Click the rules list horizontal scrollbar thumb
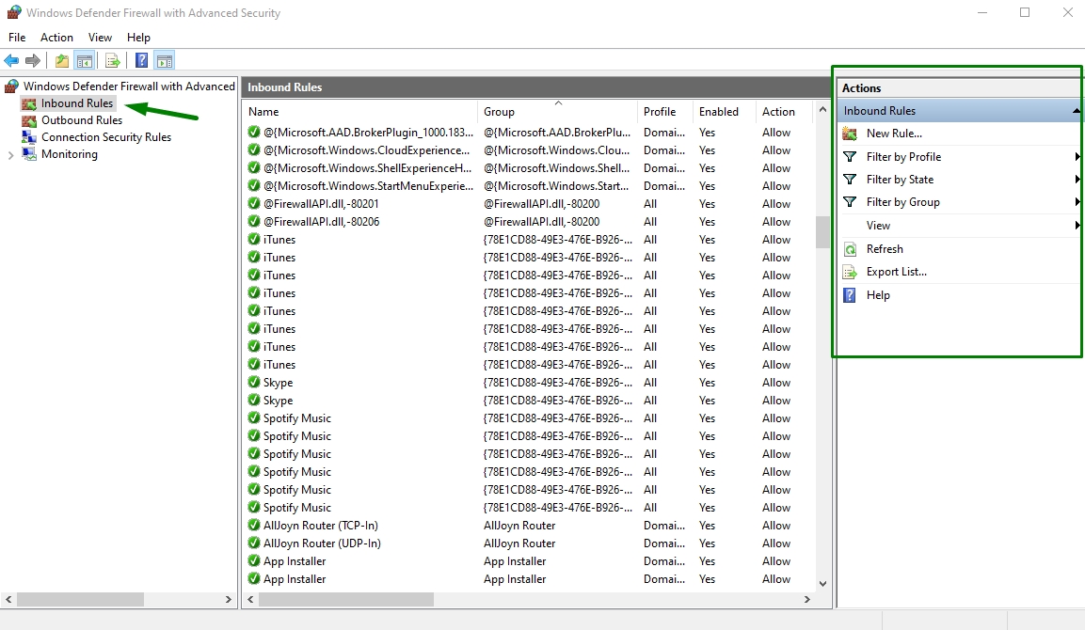Viewport: 1085px width, 630px height. pos(346,600)
